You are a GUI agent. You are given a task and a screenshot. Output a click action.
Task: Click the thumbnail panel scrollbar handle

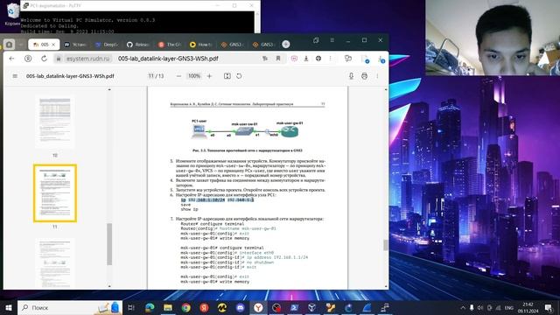click(x=109, y=244)
